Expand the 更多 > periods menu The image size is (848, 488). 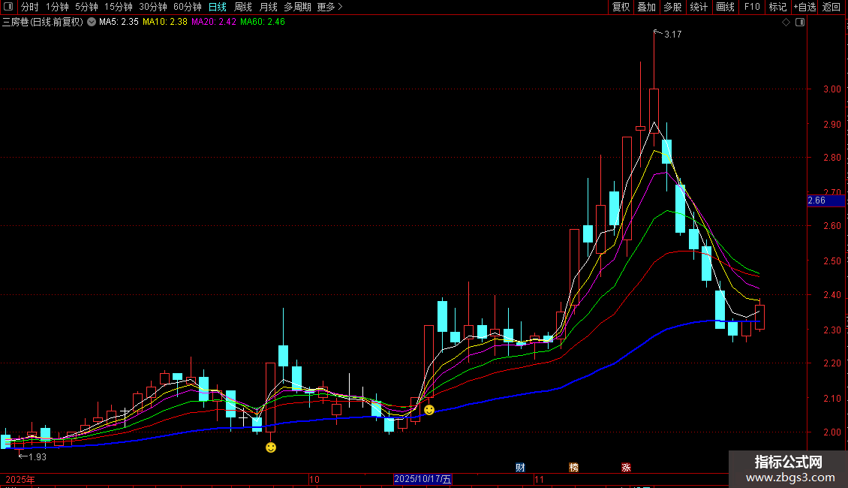click(x=330, y=7)
